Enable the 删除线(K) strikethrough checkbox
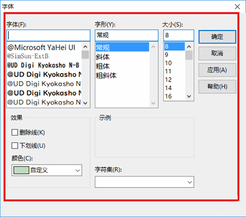This screenshot has height=217, width=246. point(15,132)
